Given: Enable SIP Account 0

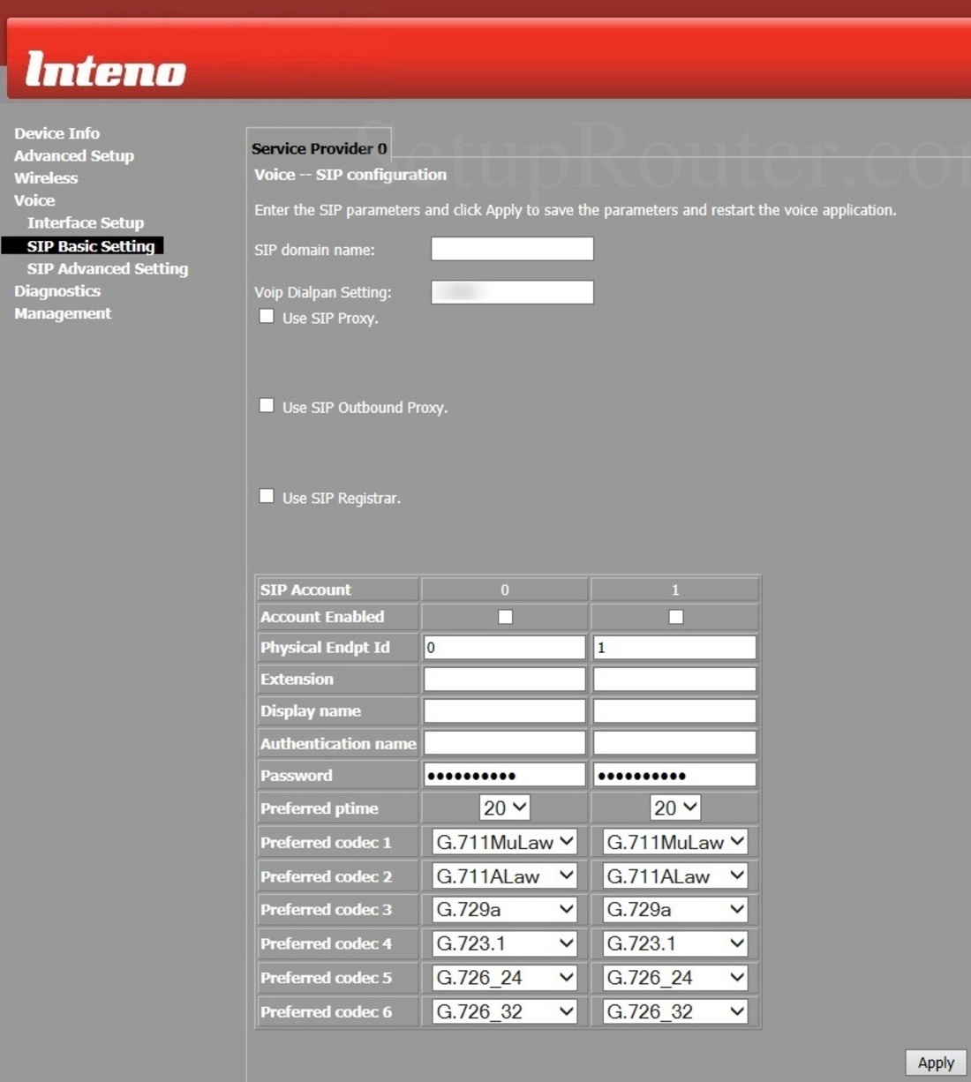Looking at the screenshot, I should tap(503, 616).
